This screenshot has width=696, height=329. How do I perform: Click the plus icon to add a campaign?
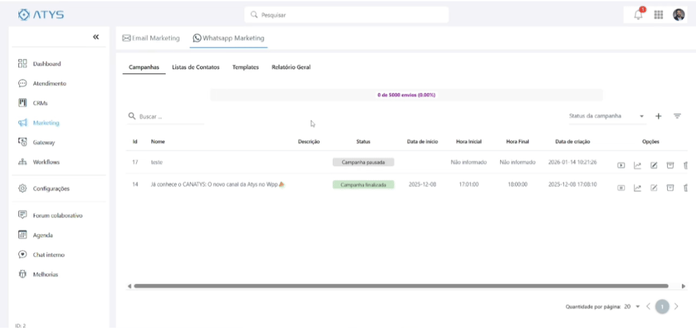[659, 116]
